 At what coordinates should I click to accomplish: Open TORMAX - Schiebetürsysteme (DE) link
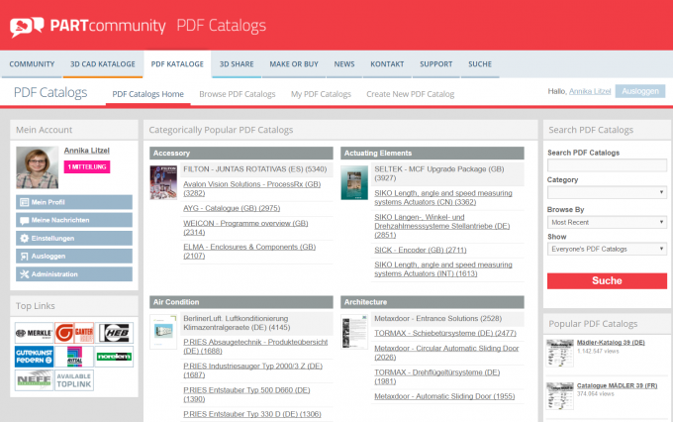click(x=445, y=333)
